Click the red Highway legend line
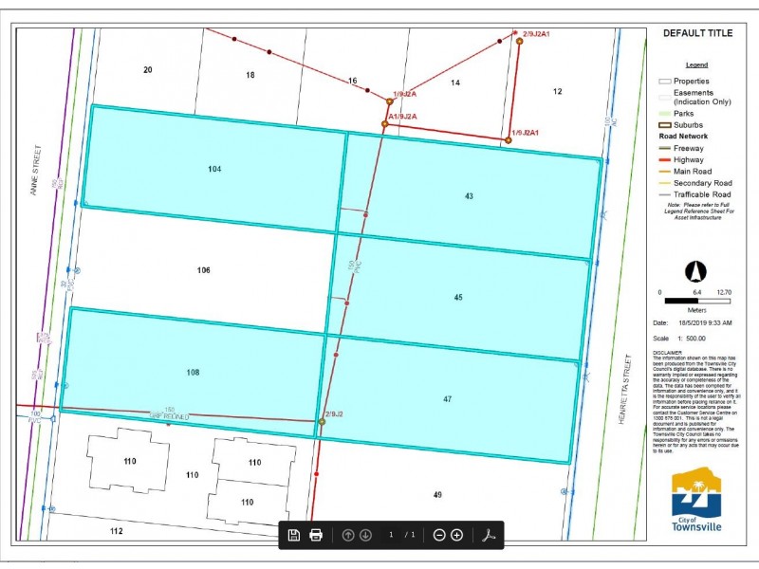This screenshot has width=759, height=569. [x=664, y=159]
